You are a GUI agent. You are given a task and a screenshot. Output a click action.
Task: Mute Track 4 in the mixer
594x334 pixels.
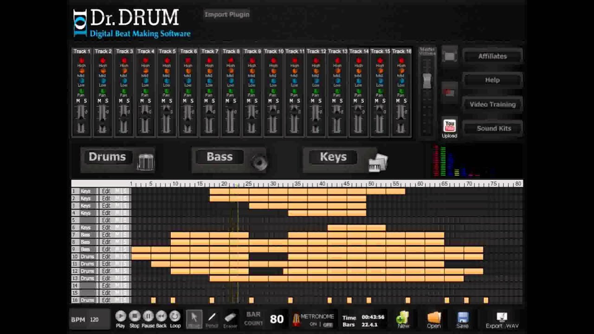142,101
